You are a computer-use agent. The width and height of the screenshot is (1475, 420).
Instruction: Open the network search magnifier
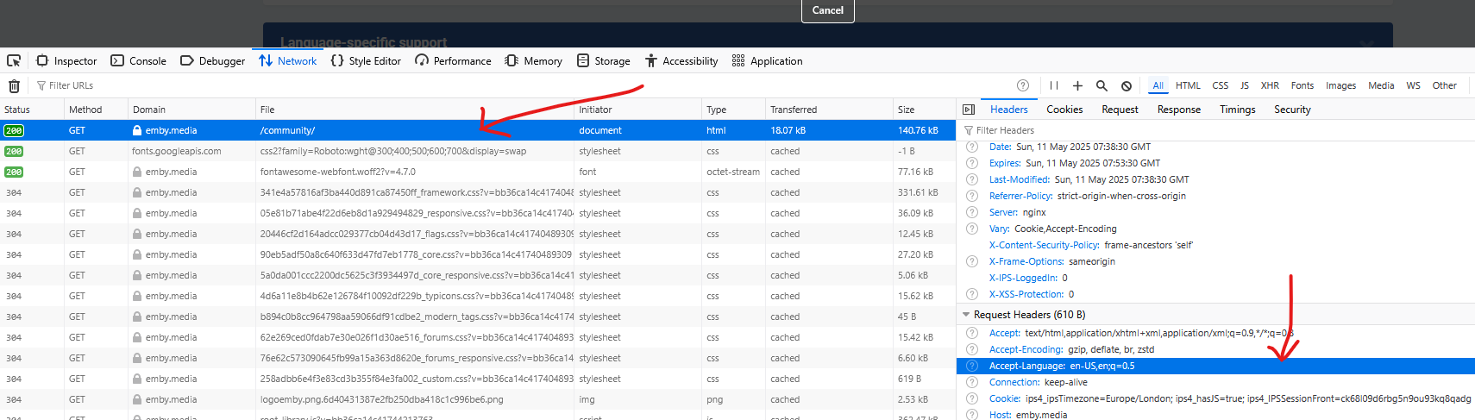point(1102,86)
